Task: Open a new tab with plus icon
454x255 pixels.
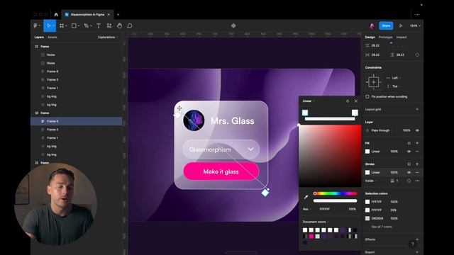Action: click(x=118, y=14)
